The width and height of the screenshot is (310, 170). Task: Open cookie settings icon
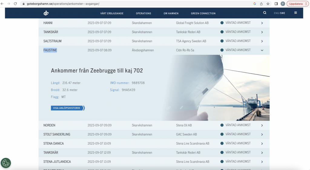(6, 163)
